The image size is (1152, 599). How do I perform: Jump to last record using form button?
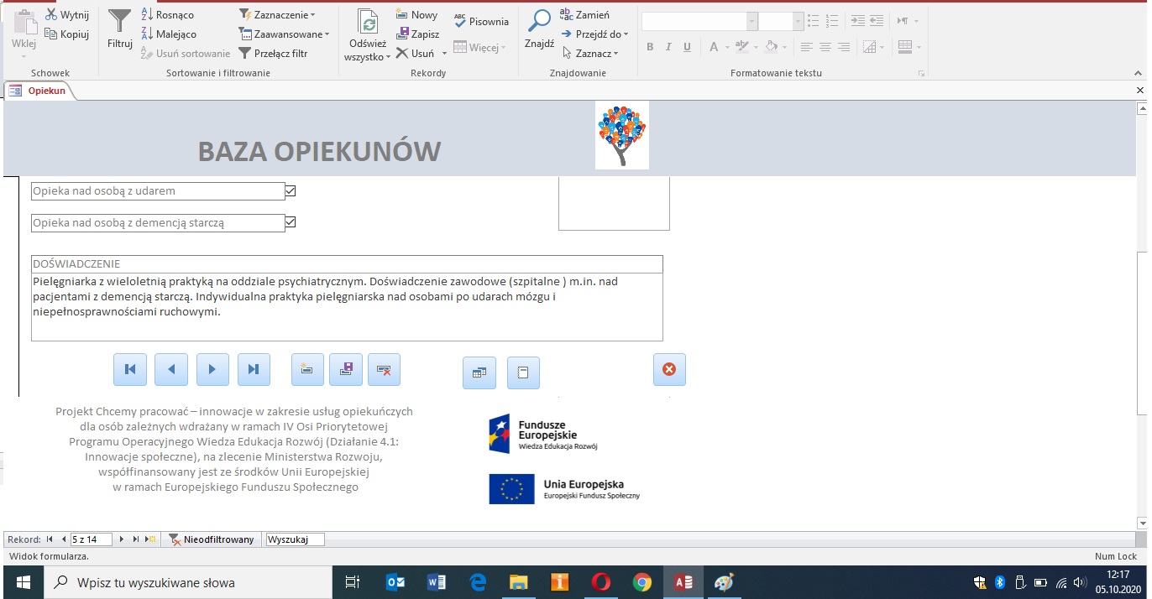pyautogui.click(x=254, y=369)
